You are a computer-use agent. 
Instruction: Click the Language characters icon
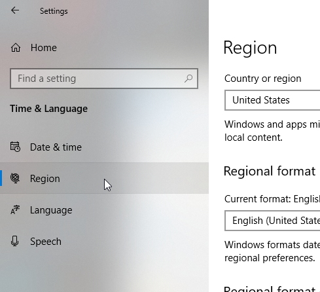click(15, 210)
